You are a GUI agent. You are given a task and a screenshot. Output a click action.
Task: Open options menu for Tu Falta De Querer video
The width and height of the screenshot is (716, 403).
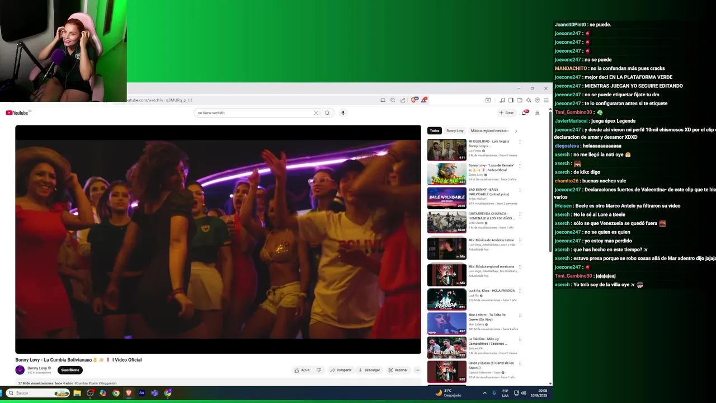click(520, 315)
